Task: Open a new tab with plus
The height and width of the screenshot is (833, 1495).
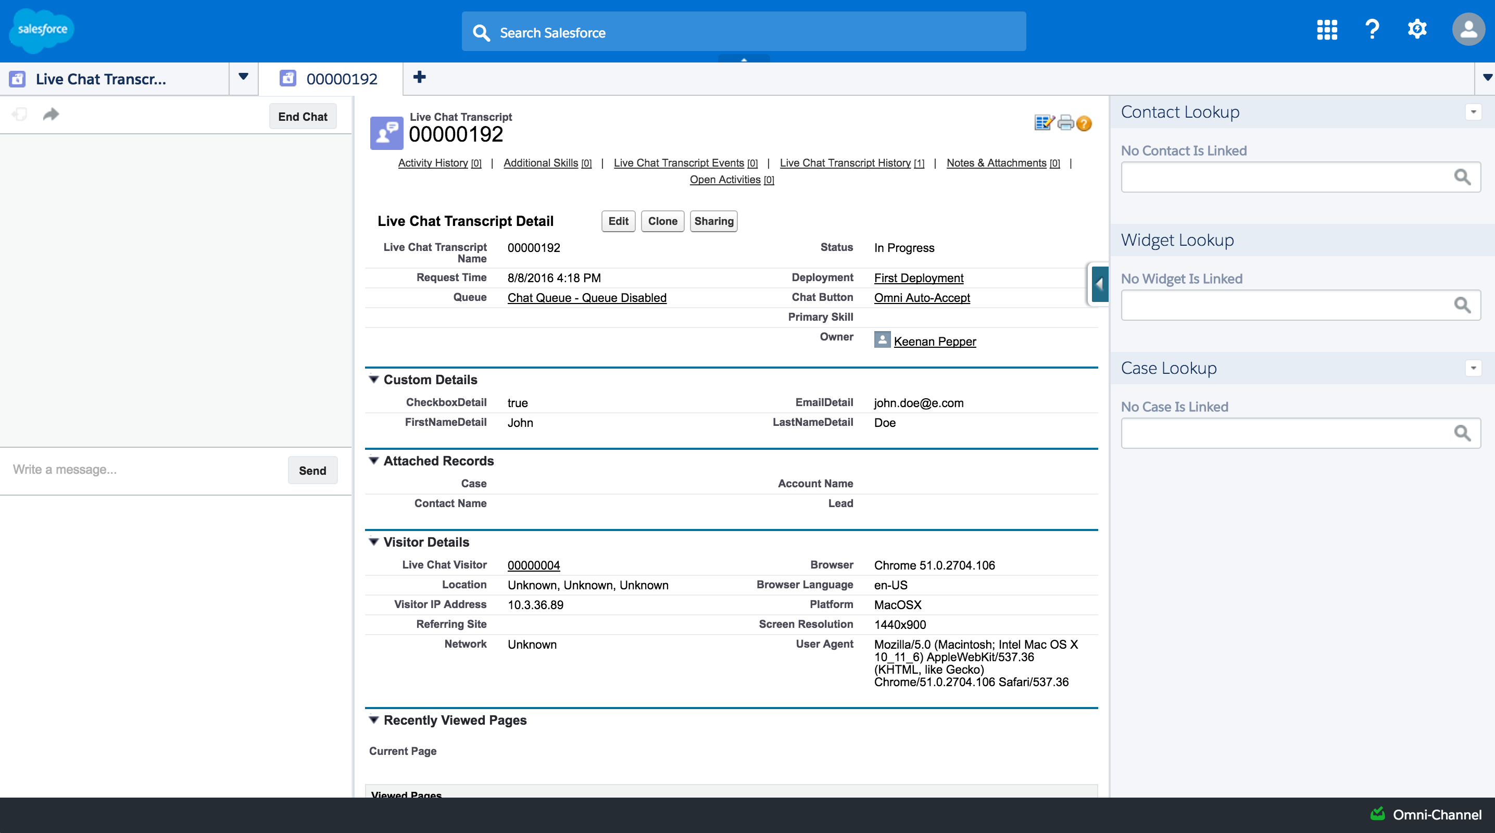Action: coord(419,77)
